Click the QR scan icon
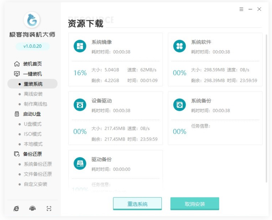Screen dimensions: 272x220 49,208
